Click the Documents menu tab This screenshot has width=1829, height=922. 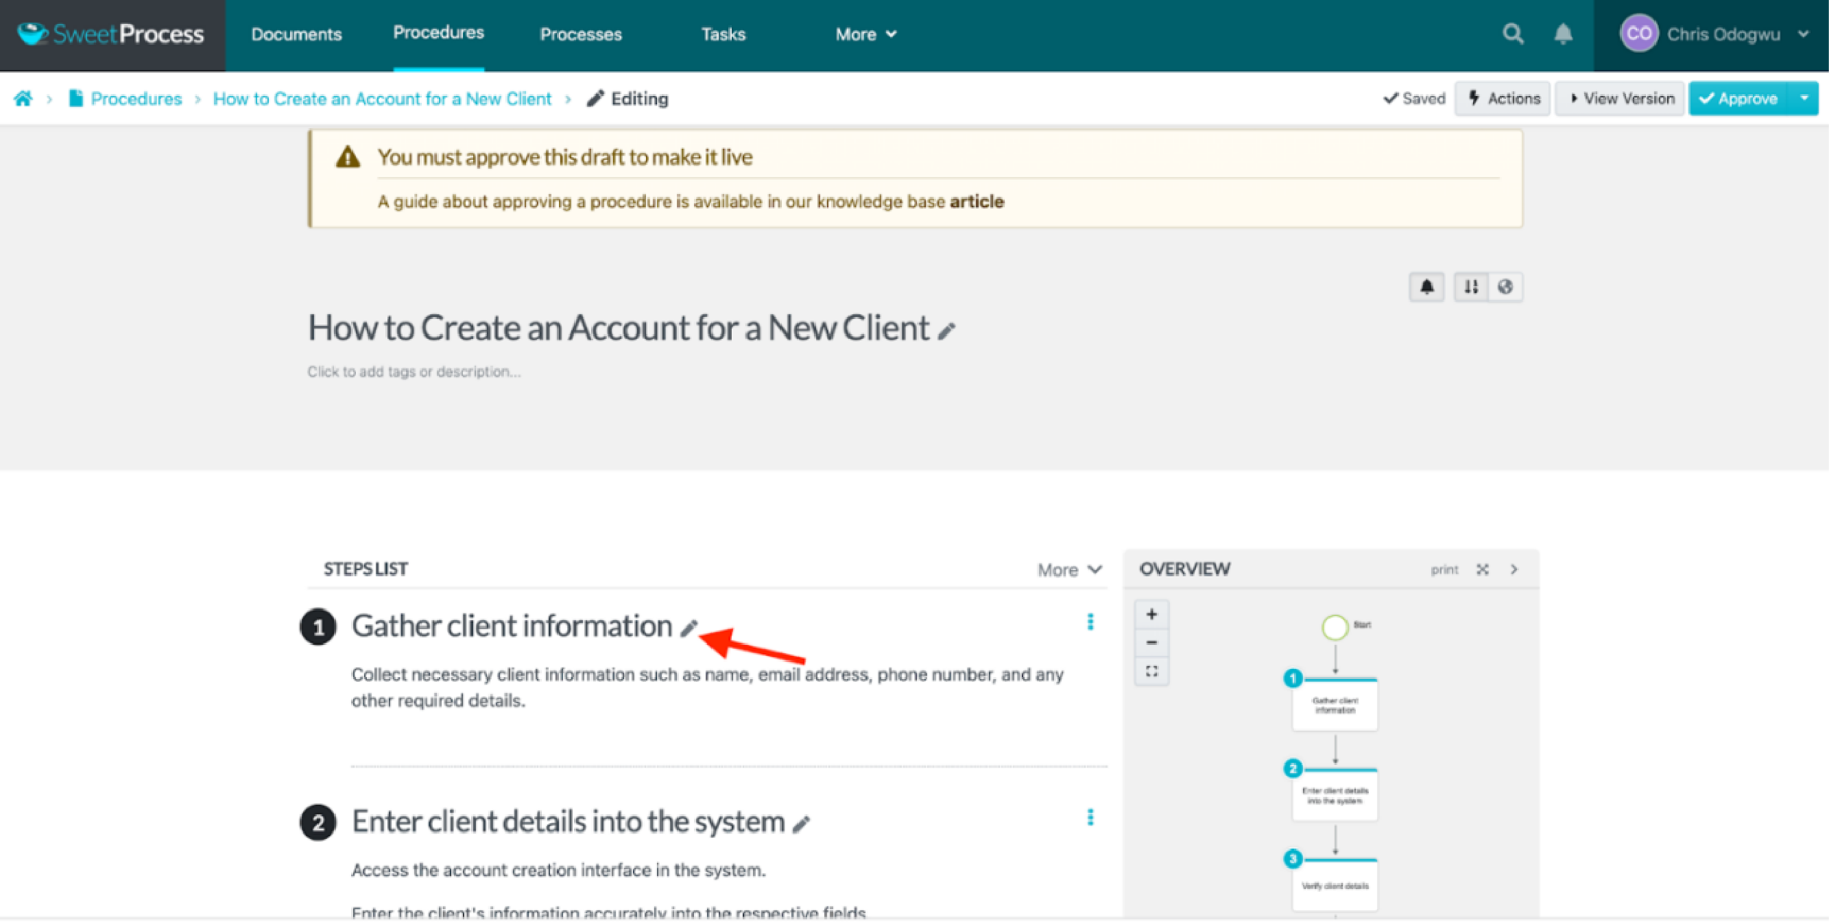pos(298,34)
